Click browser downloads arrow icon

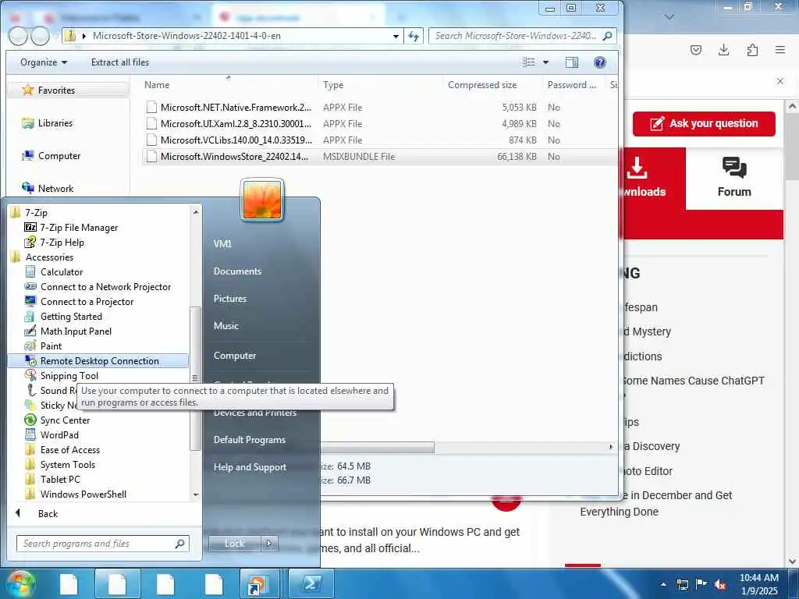tap(723, 49)
